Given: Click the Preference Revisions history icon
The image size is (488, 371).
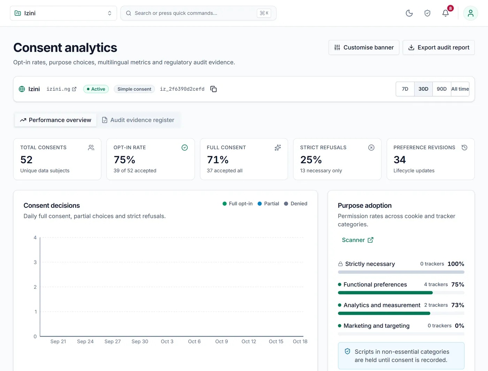Looking at the screenshot, I should click(465, 147).
